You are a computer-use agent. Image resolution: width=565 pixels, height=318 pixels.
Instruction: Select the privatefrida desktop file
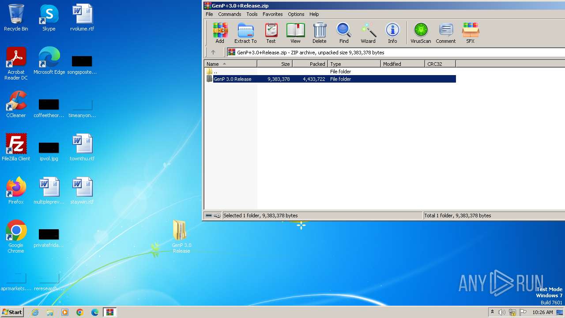coord(49,238)
